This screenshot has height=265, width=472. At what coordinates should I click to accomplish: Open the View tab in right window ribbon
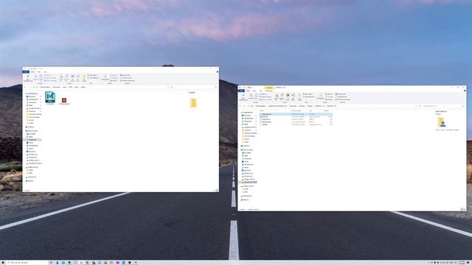pyautogui.click(x=260, y=91)
